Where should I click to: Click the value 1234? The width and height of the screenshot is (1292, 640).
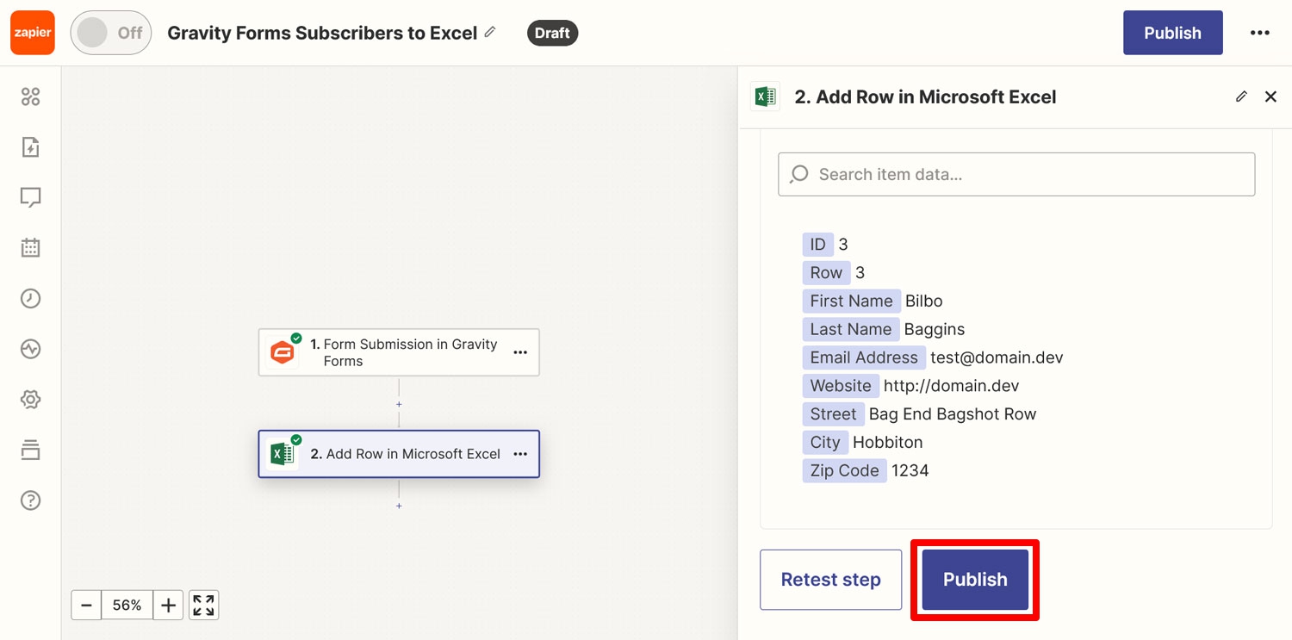[910, 470]
